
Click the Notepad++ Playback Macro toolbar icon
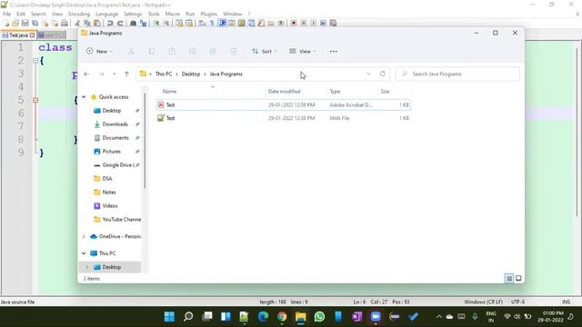pos(313,23)
